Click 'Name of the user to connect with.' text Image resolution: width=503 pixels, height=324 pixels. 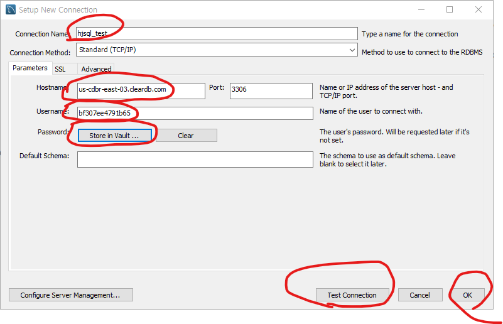371,111
